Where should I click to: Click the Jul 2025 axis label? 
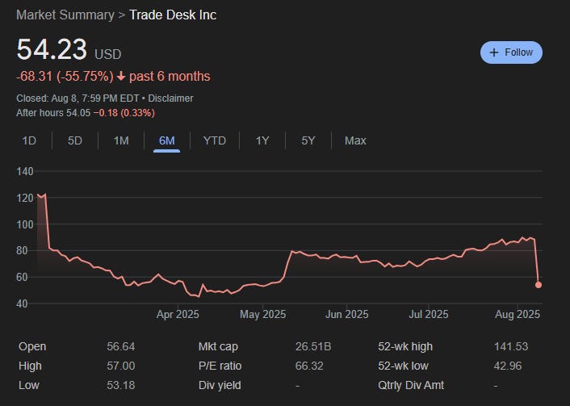click(429, 315)
